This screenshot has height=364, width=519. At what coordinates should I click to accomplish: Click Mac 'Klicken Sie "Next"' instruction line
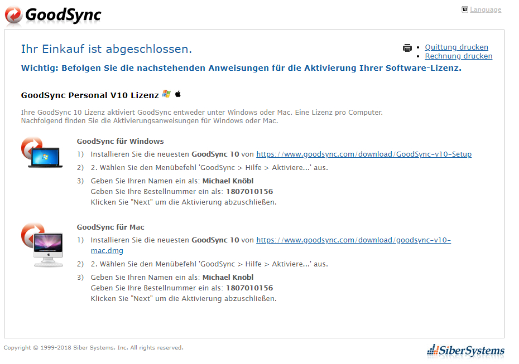click(x=184, y=299)
